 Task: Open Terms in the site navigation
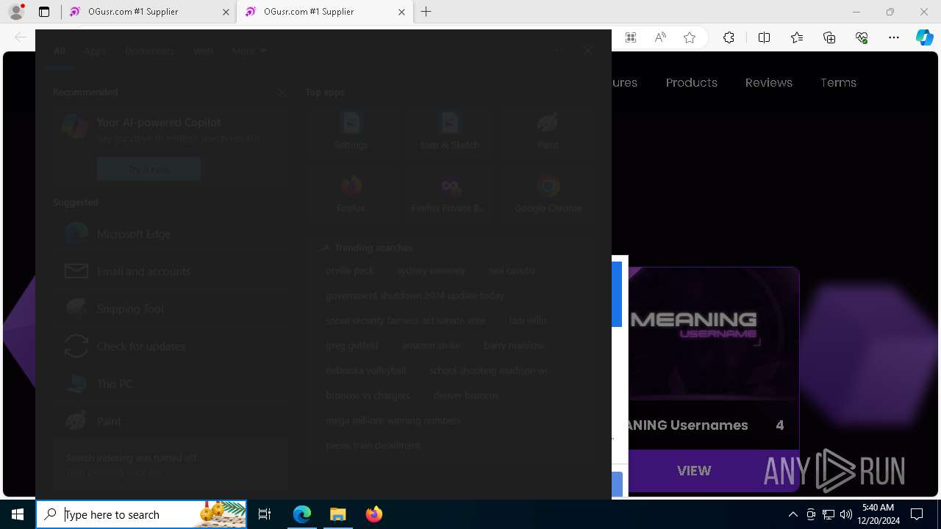(838, 82)
